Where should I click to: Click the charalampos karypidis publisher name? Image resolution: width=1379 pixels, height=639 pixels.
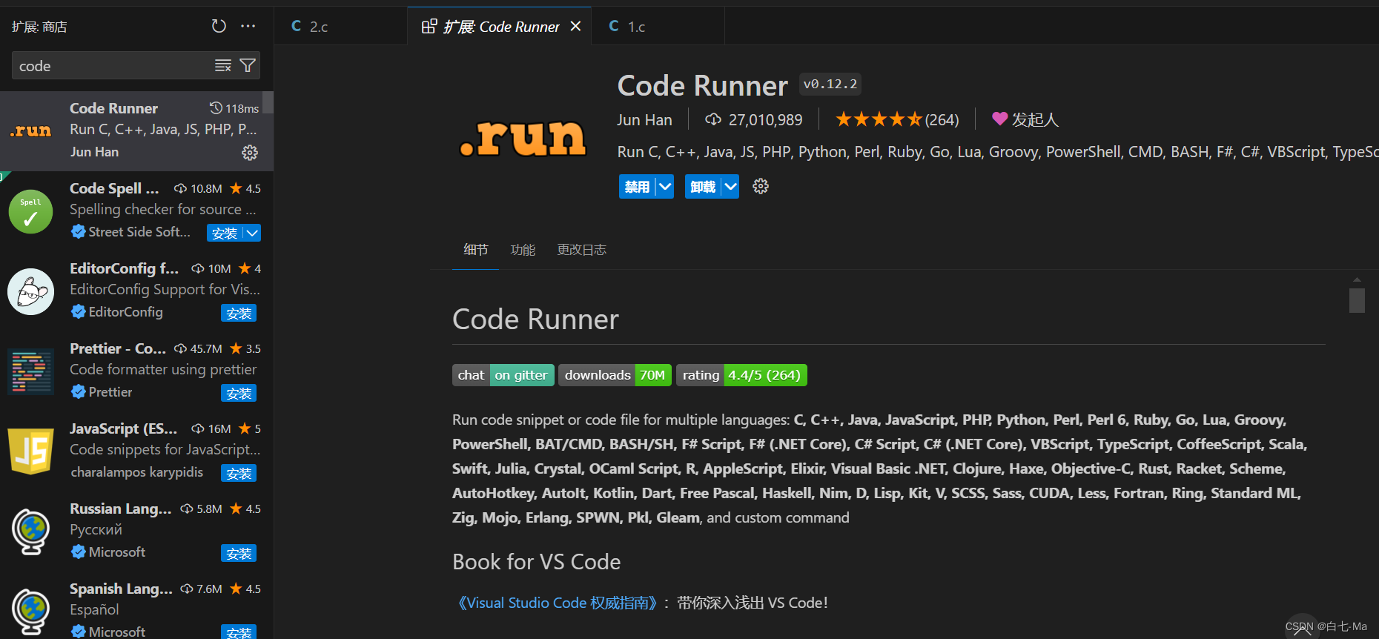click(136, 472)
